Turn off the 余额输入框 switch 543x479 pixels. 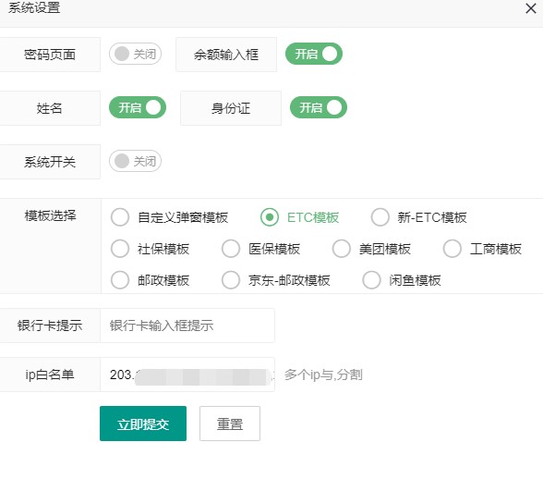313,54
